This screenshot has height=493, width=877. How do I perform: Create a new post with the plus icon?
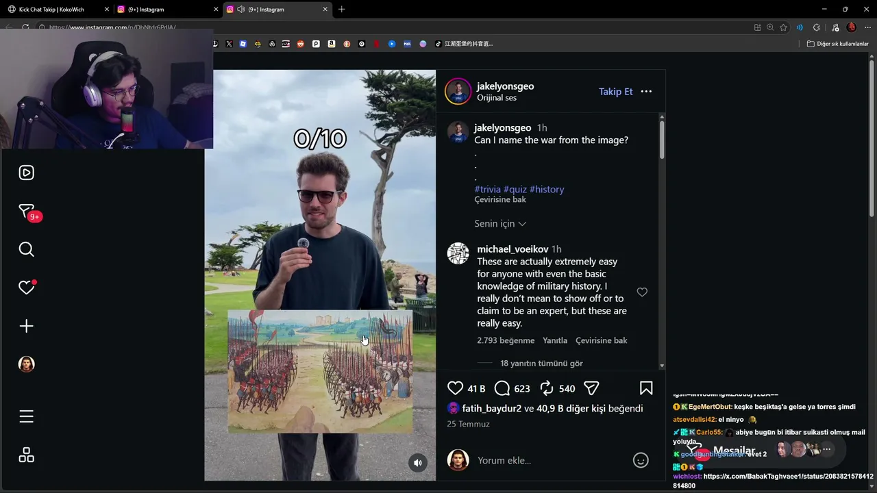(x=26, y=326)
